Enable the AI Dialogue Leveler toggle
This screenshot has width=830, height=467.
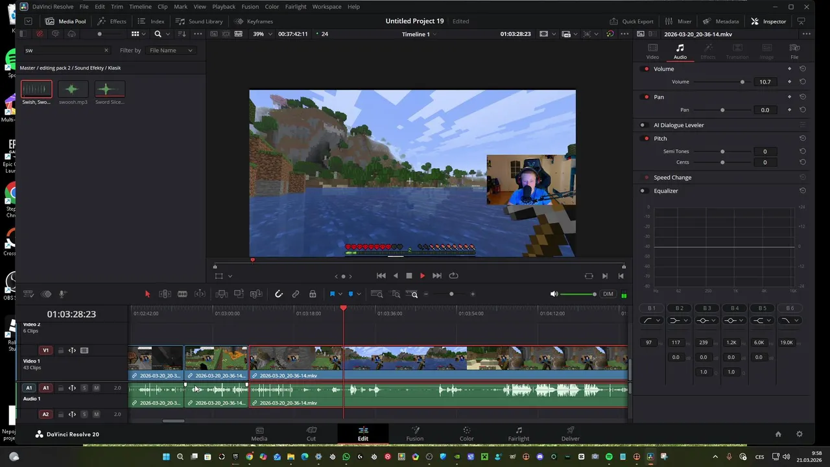(643, 125)
